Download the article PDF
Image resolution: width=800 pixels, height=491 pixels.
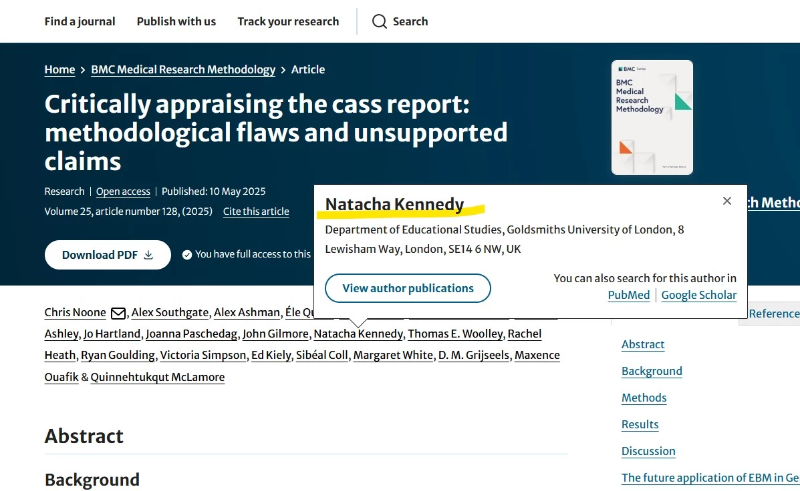(108, 255)
